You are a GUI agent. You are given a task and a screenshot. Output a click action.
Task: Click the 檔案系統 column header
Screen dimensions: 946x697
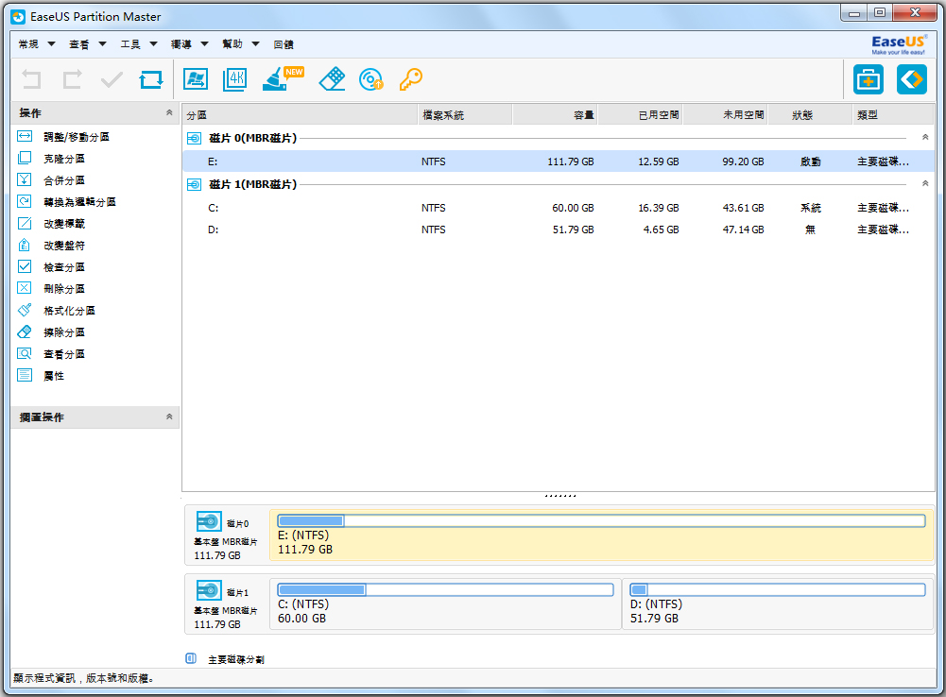(x=465, y=114)
